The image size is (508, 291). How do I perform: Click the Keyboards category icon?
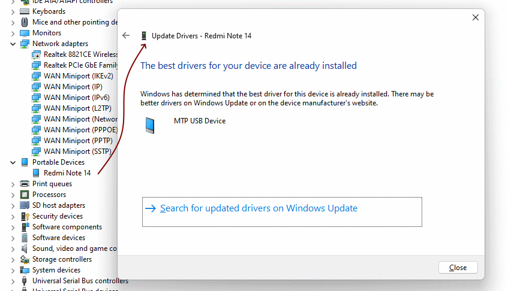pyautogui.click(x=25, y=11)
